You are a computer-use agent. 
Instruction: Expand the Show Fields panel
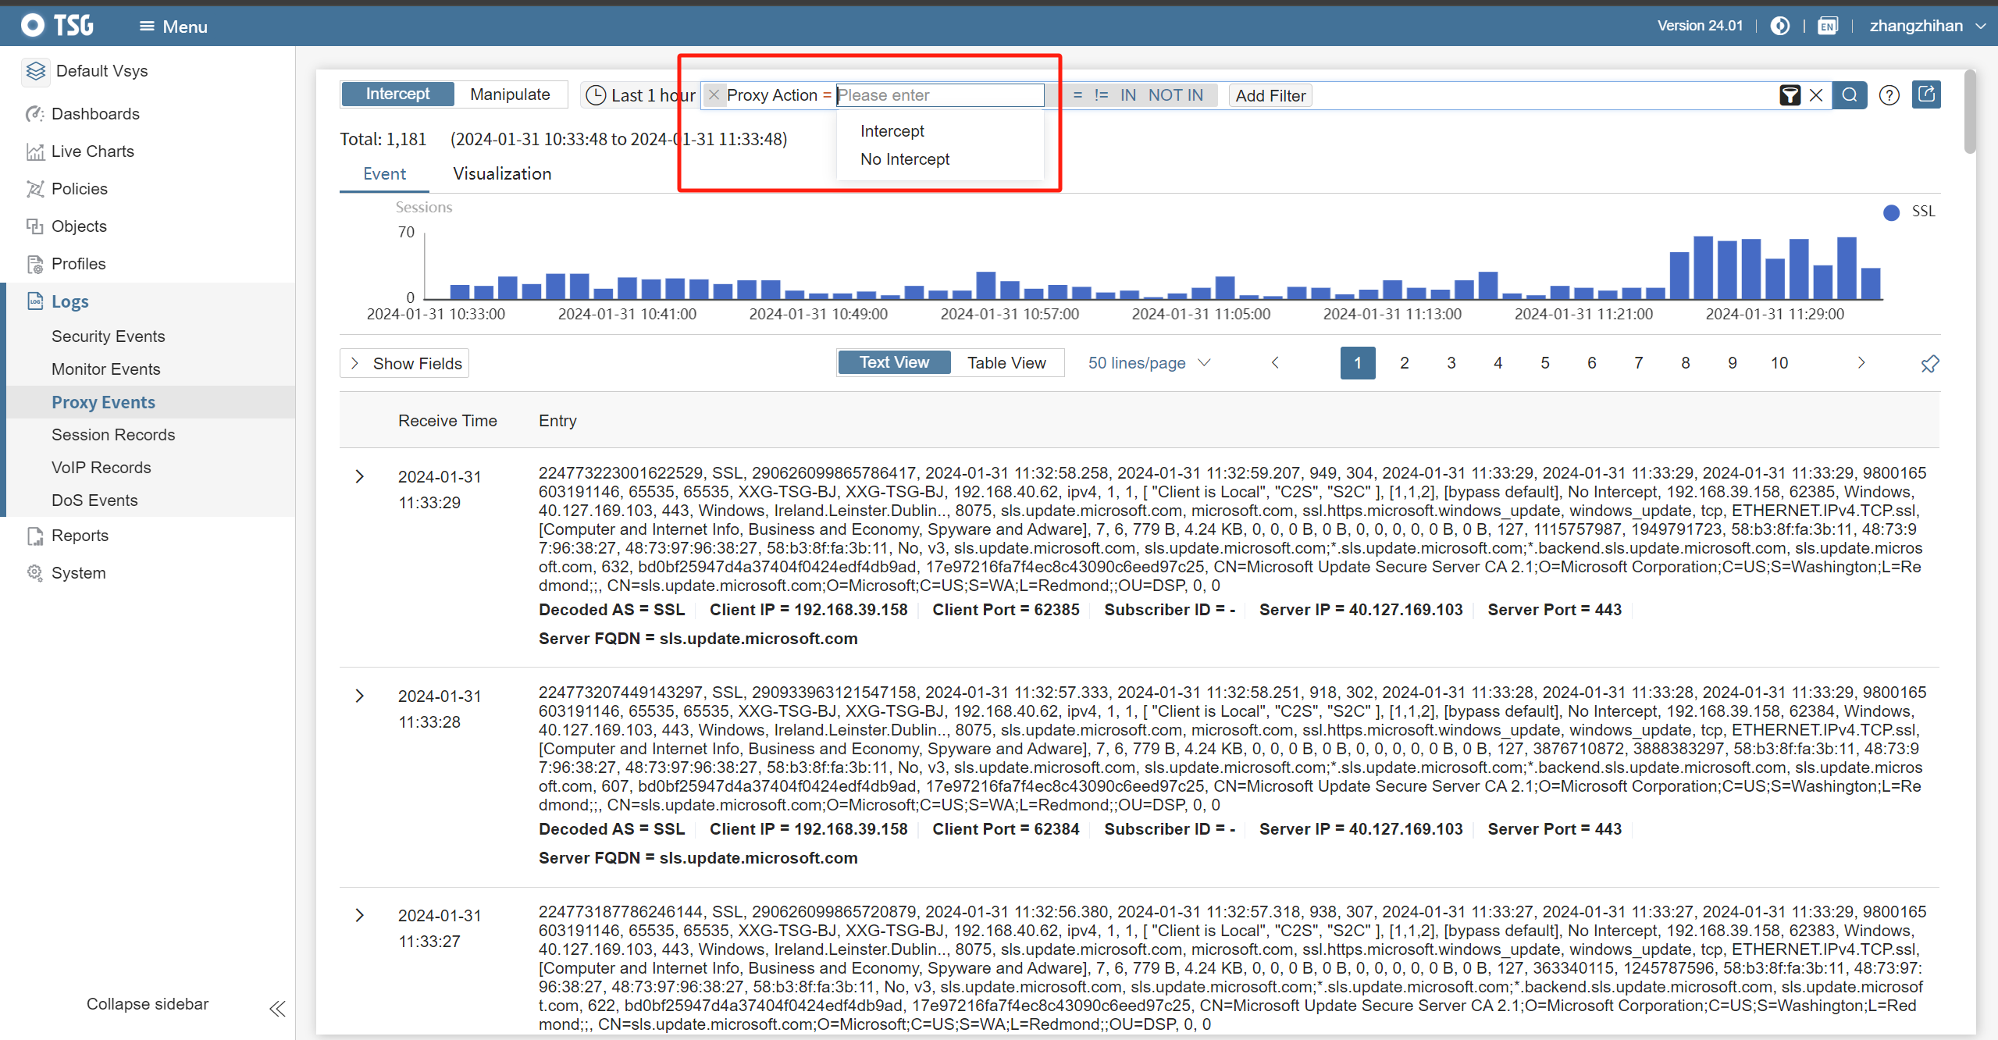404,364
